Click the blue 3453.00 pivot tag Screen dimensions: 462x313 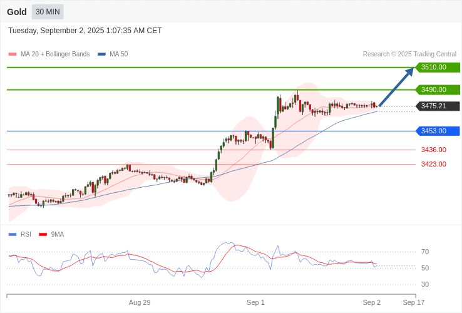[x=436, y=131]
